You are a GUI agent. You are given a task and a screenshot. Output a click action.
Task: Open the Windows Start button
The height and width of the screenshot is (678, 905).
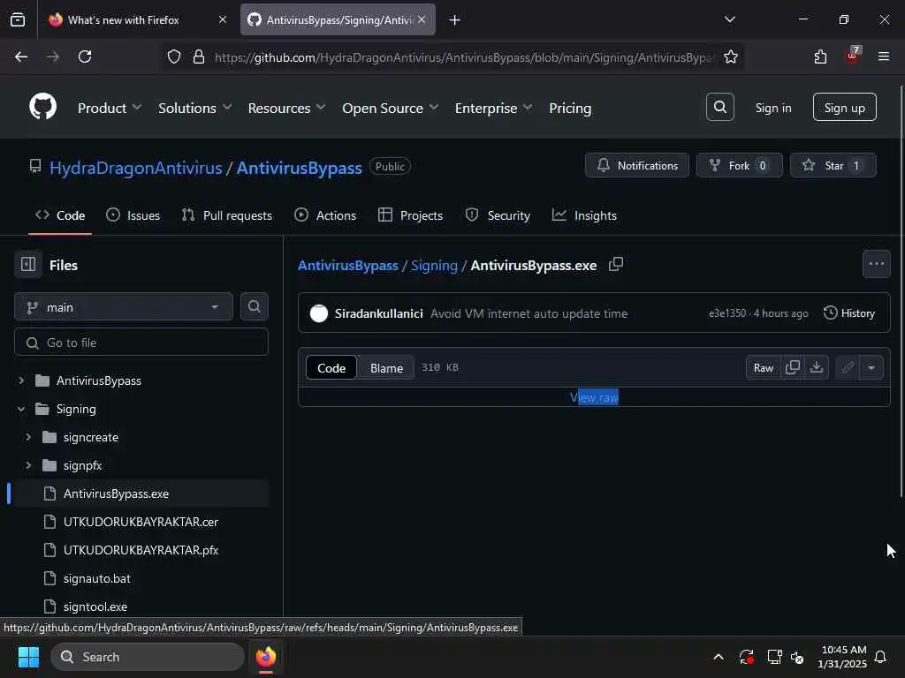click(x=28, y=657)
